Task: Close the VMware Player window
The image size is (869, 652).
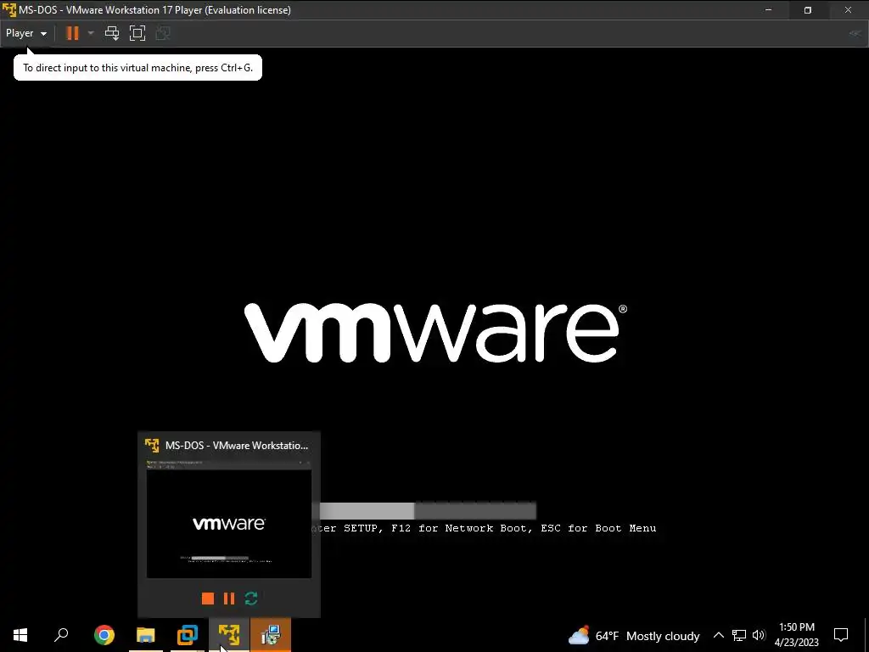Action: (848, 10)
